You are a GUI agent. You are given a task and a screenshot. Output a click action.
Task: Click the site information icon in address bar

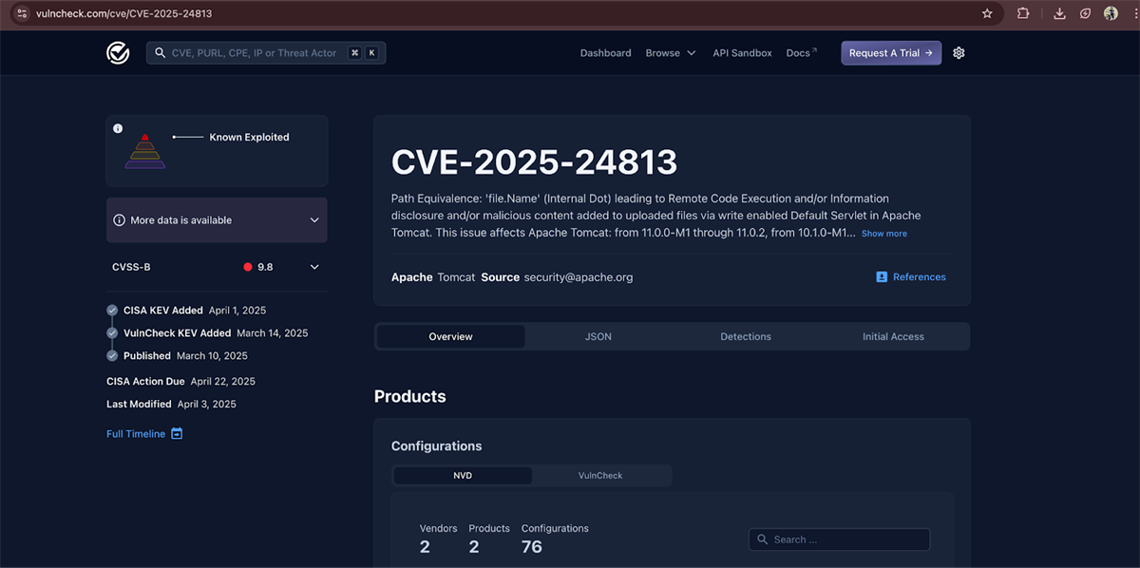click(x=22, y=13)
